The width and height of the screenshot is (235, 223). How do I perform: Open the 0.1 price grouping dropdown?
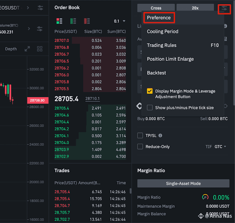120,21
